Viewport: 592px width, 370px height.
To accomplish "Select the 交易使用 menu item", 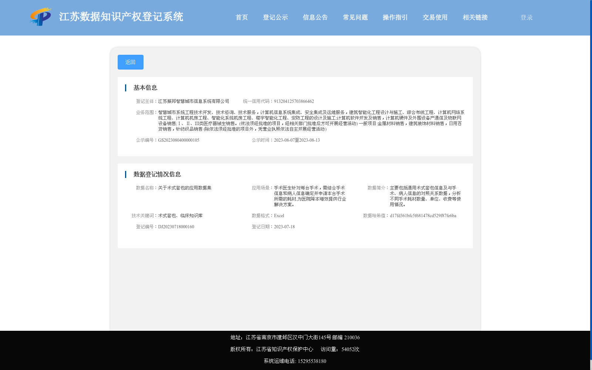I will [435, 17].
